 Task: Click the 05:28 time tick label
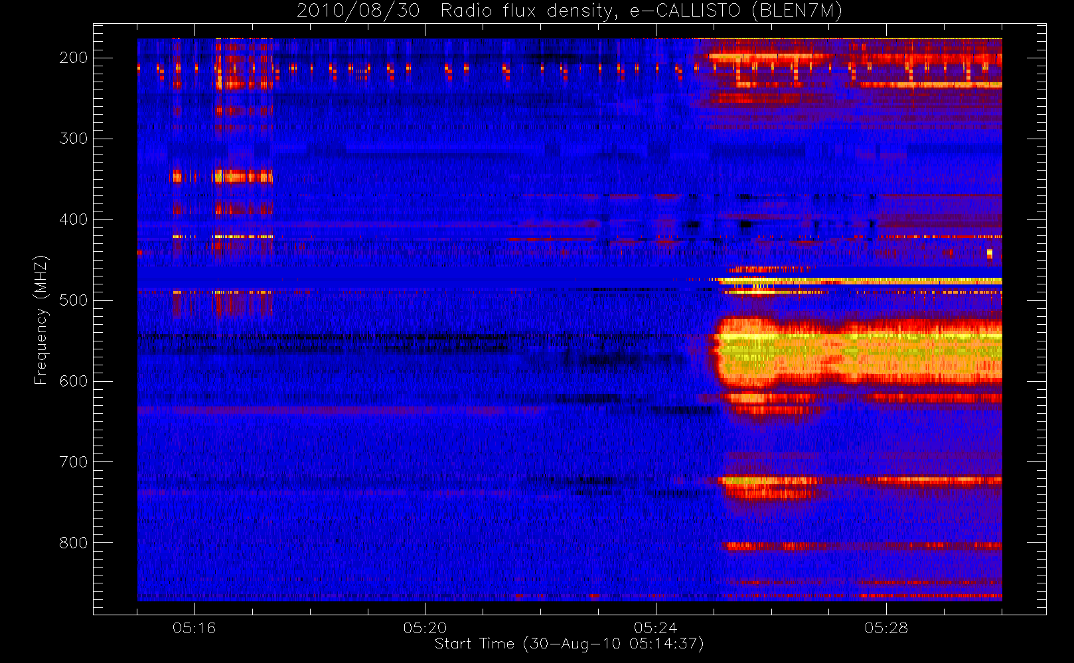click(x=885, y=628)
